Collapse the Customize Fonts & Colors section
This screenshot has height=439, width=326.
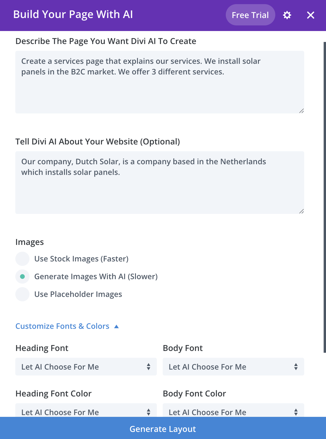[x=116, y=326]
